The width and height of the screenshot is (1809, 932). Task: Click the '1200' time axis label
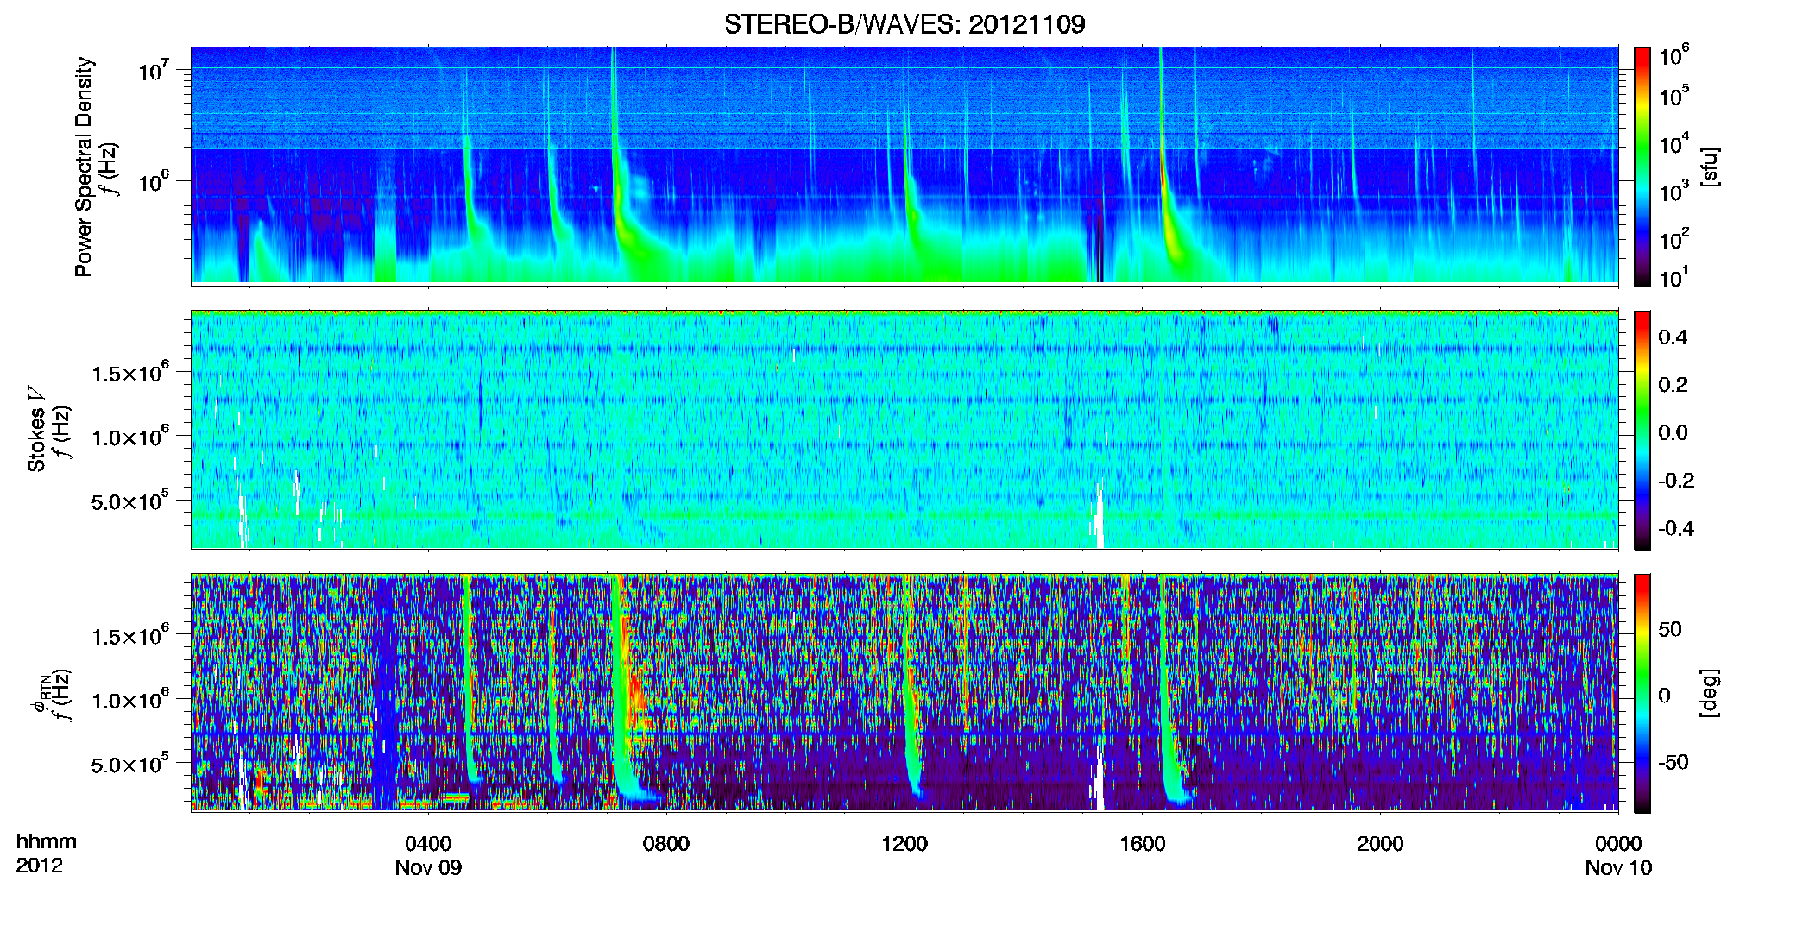(904, 844)
